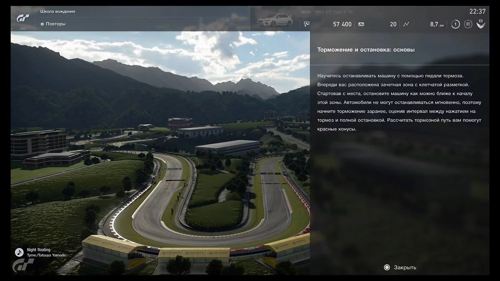Click the driver level 1 circle badge
This screenshot has width=500, height=281.
pyautogui.click(x=455, y=24)
